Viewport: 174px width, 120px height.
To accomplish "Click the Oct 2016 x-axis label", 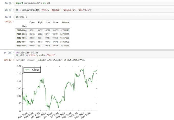I will [x=73, y=115].
